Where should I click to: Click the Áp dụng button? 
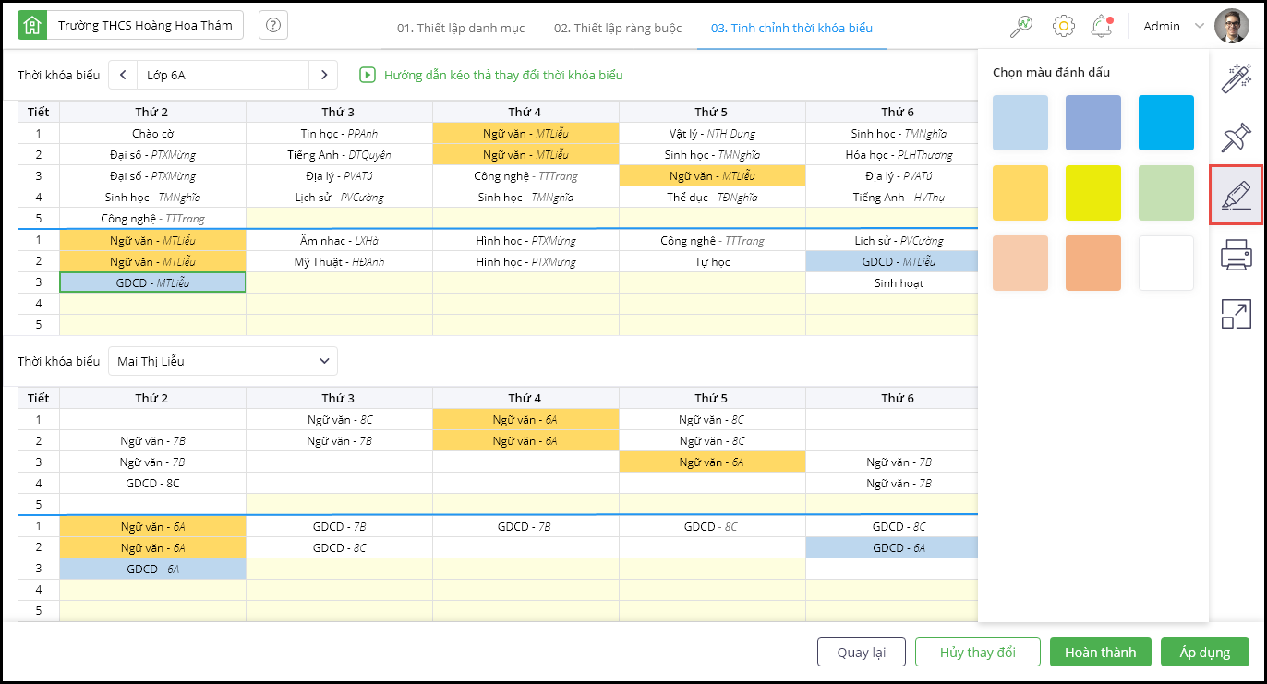click(x=1204, y=652)
